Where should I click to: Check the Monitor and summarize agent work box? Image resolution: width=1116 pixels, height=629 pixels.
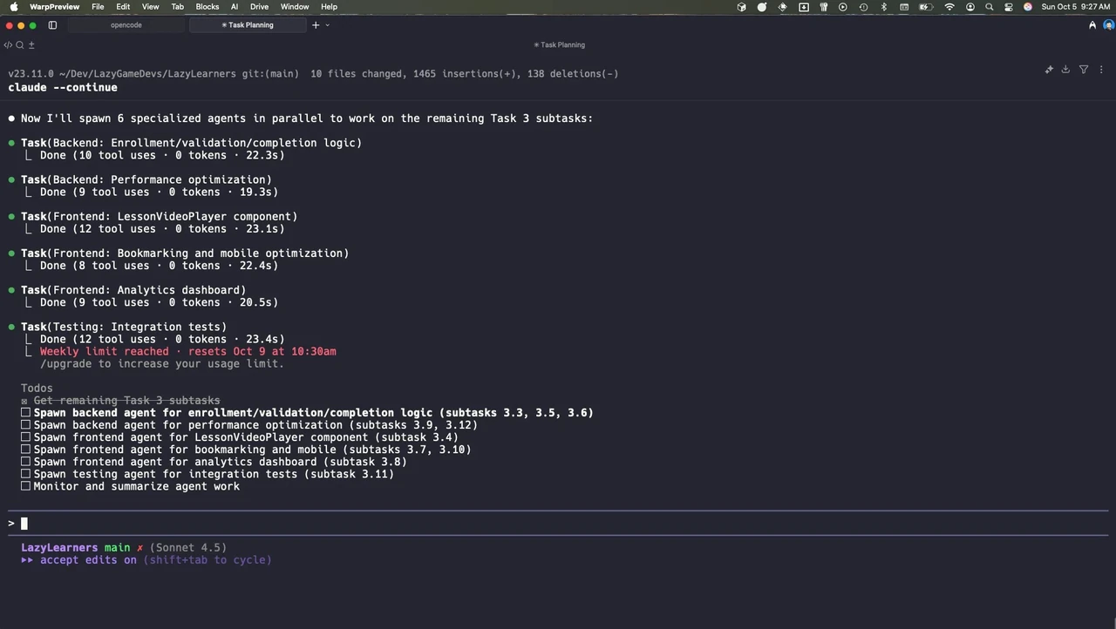point(25,486)
